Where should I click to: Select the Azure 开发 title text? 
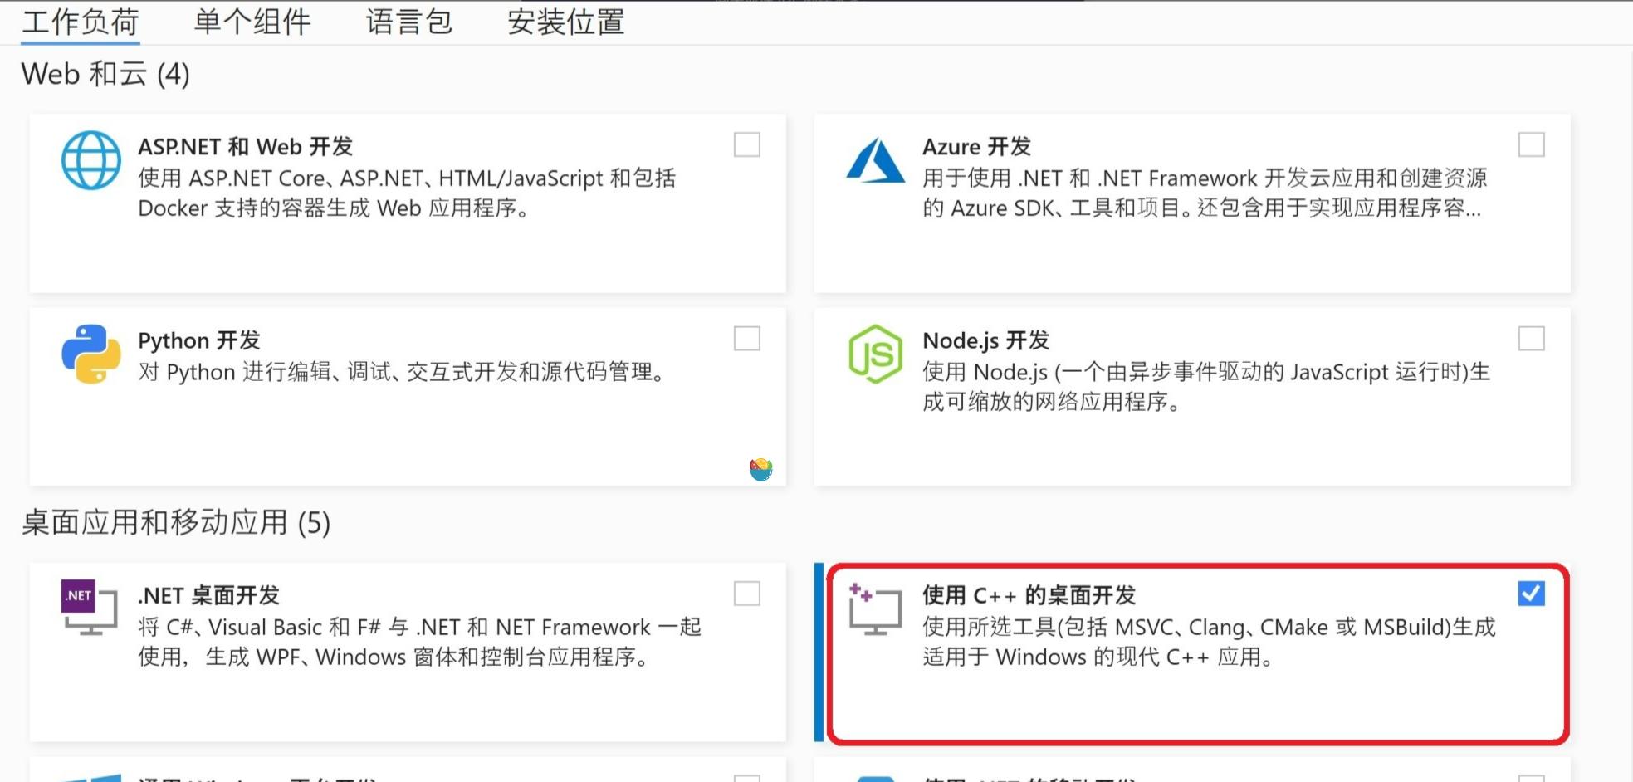[x=977, y=147]
